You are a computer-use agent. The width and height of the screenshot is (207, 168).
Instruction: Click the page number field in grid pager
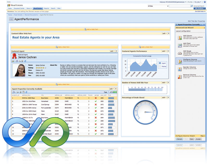[x=109, y=92]
